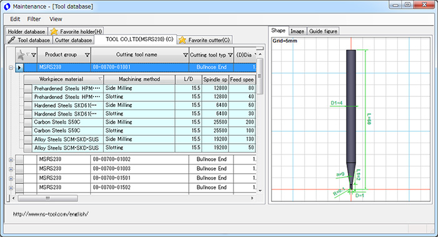
Task: Select the TOOL CO.,LTD(MSRS230) (C) tab
Action: [x=136, y=39]
